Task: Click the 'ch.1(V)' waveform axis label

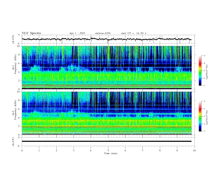Action: [x=13, y=39]
